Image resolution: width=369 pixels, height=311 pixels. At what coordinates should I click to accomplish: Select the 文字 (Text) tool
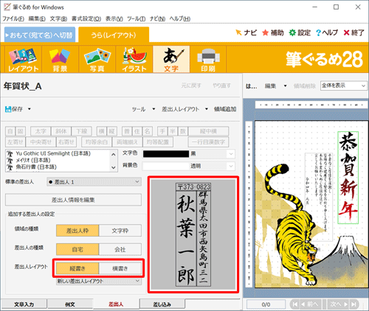[x=171, y=60]
